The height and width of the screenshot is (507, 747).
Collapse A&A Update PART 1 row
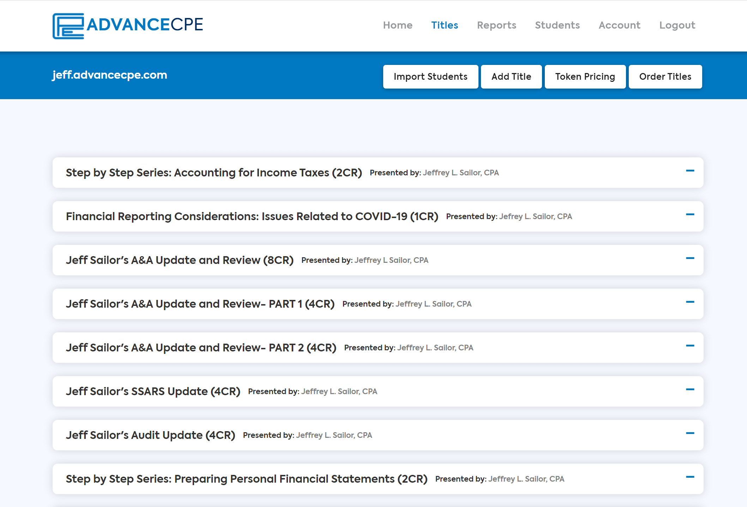tap(690, 302)
